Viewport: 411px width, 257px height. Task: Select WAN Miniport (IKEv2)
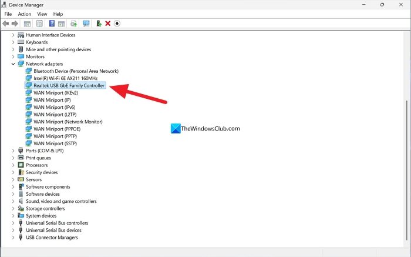coord(56,93)
